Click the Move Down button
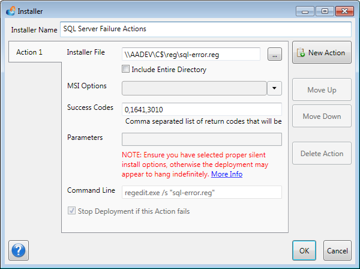This screenshot has width=360, height=269. (x=322, y=116)
